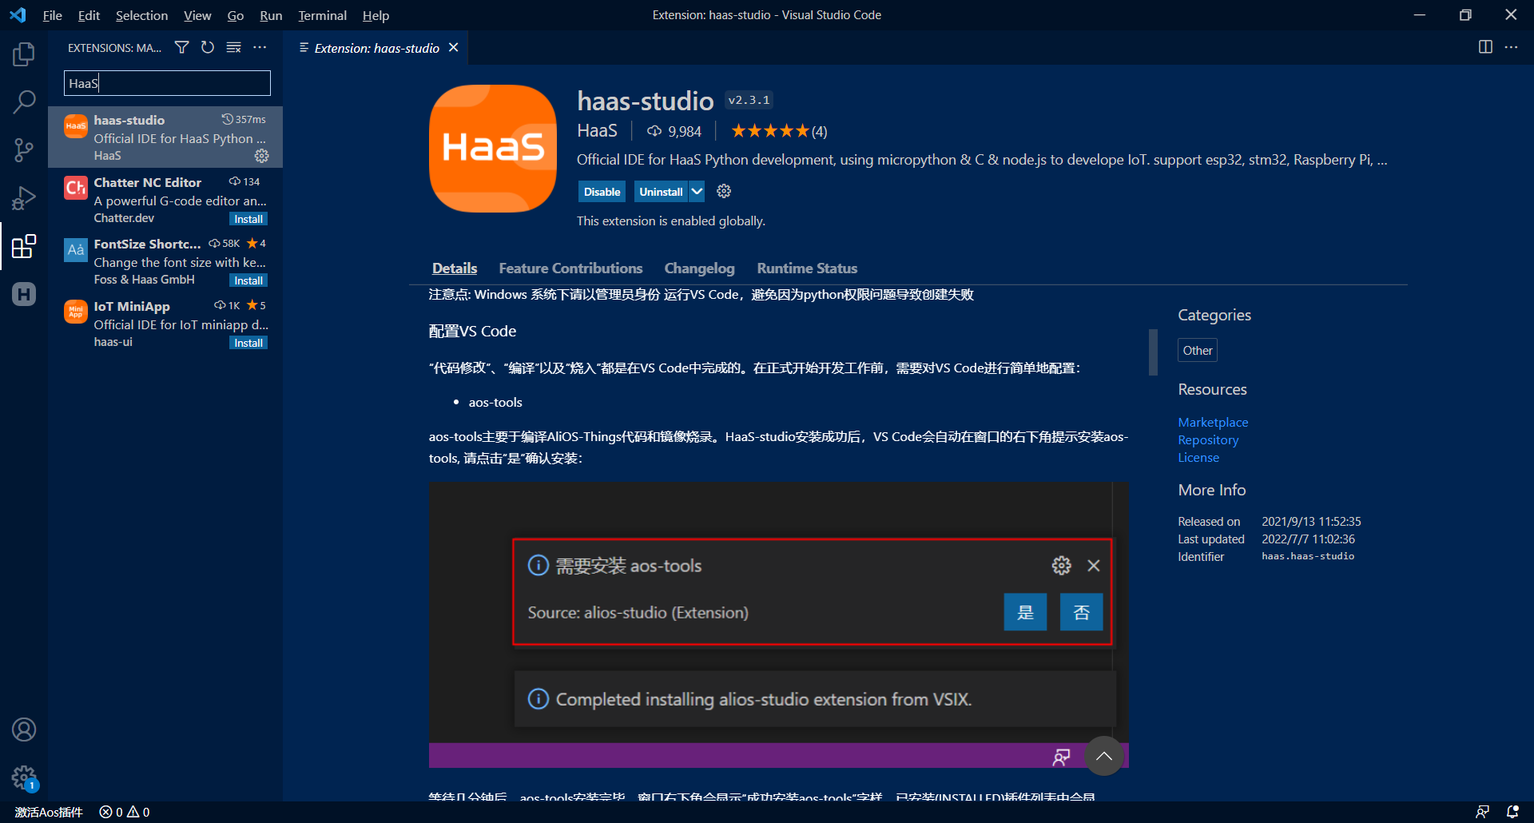The image size is (1534, 823).
Task: Open the Search view in activity bar
Action: coord(24,101)
